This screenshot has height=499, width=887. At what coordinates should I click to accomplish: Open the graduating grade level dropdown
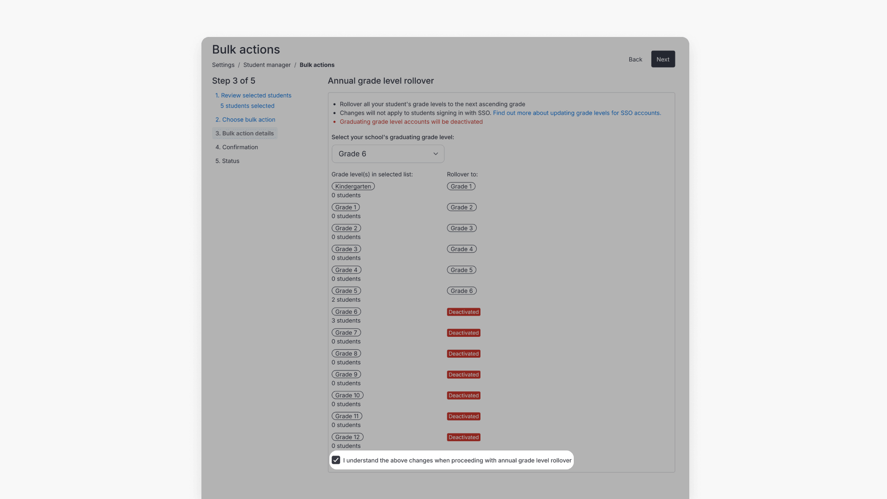tap(388, 153)
